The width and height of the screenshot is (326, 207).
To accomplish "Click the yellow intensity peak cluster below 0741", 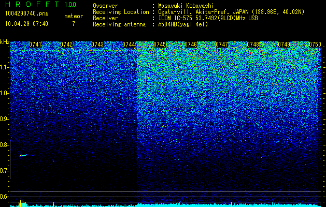I will 22,202.
